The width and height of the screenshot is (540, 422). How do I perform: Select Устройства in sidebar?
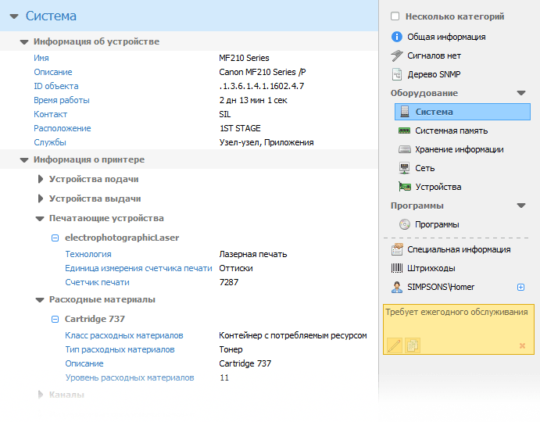pos(438,187)
